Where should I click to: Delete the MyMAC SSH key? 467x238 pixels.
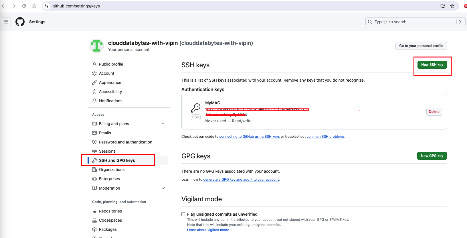coord(434,112)
